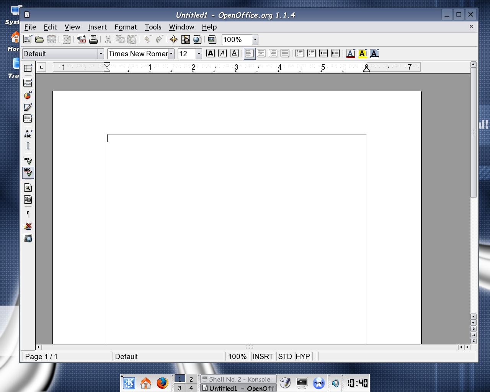The width and height of the screenshot is (490, 392).
Task: Click STD selection mode in status bar
Action: (285, 356)
